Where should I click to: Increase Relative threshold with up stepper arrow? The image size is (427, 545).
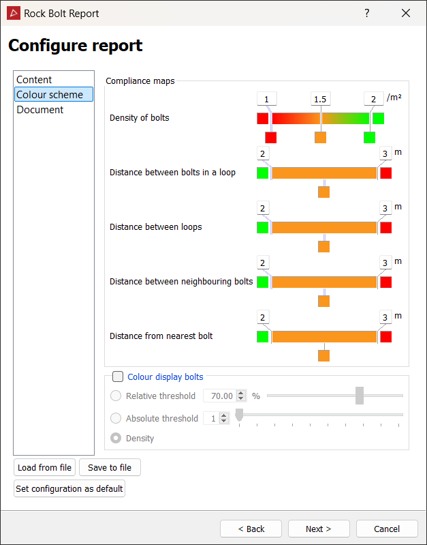(x=240, y=393)
